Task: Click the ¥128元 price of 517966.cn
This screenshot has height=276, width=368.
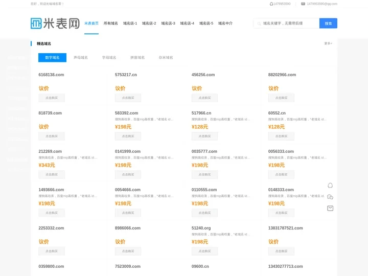Action: click(200, 127)
